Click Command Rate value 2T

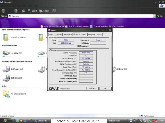pyautogui.click(x=86, y=73)
